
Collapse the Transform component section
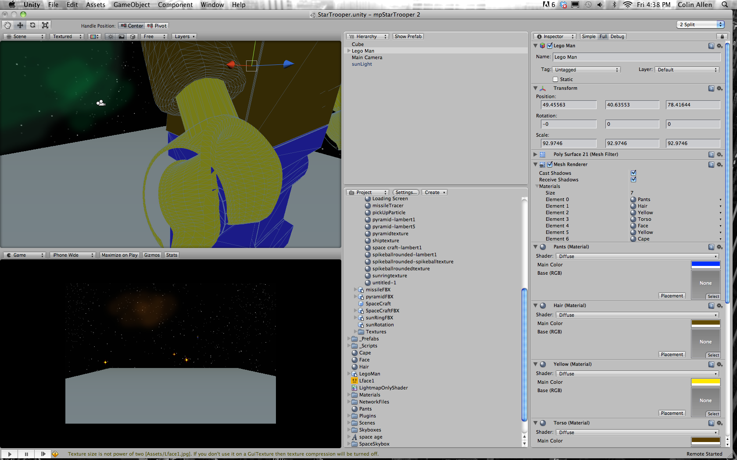(x=535, y=88)
